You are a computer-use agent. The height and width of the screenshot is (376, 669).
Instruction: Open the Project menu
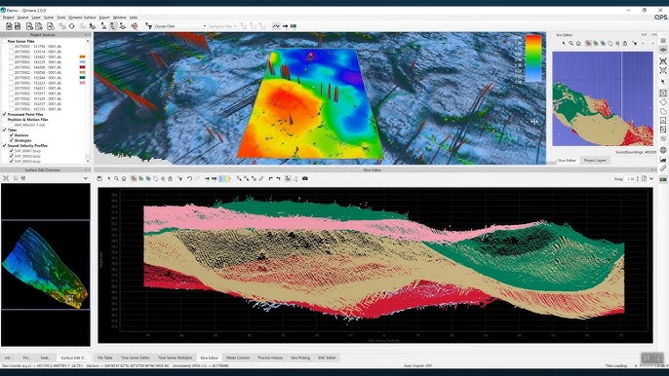(x=9, y=18)
